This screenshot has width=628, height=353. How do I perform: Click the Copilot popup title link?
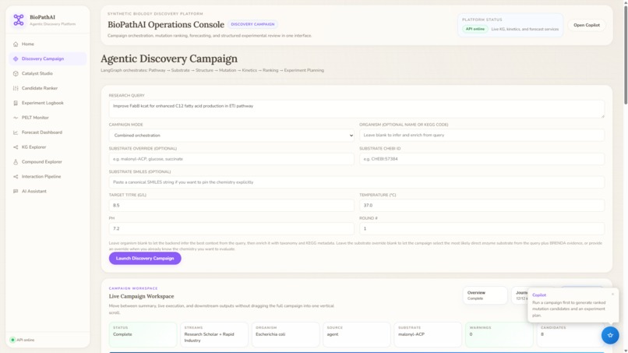539,295
